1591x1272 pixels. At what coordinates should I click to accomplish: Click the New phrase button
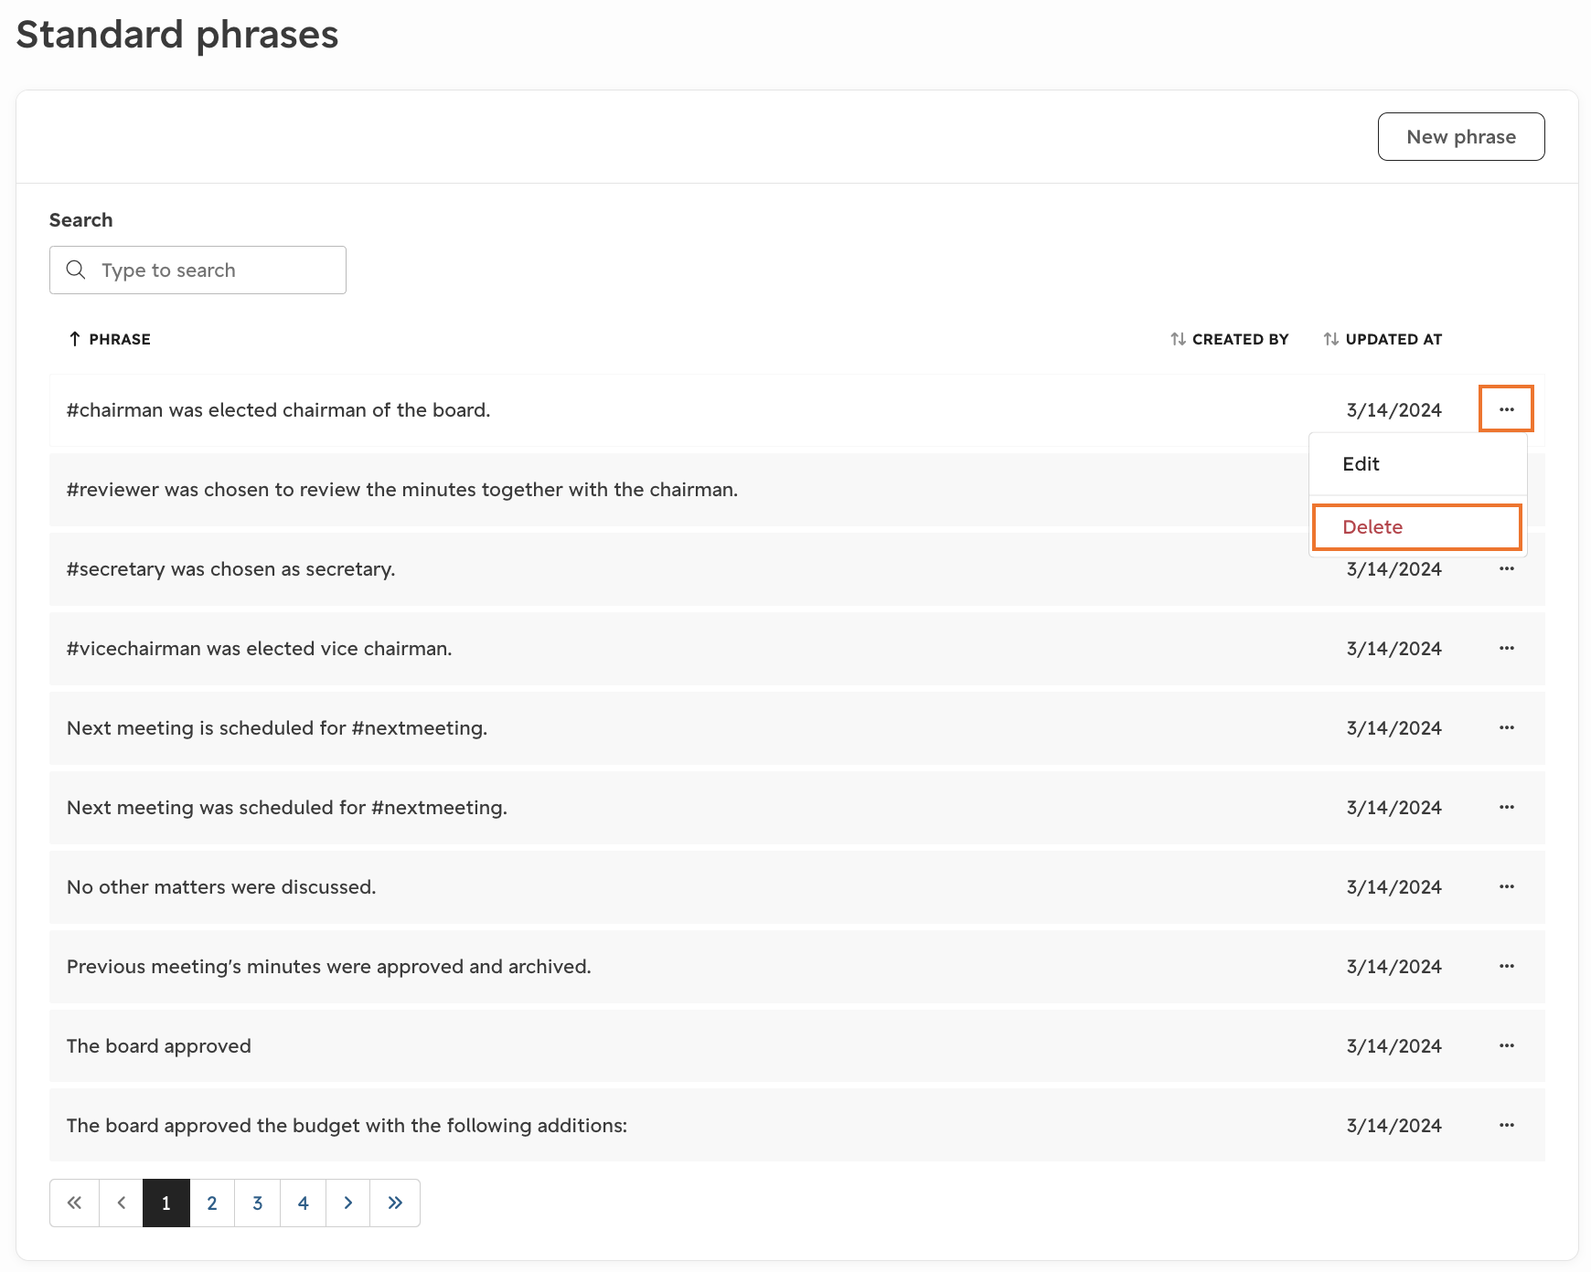point(1461,137)
